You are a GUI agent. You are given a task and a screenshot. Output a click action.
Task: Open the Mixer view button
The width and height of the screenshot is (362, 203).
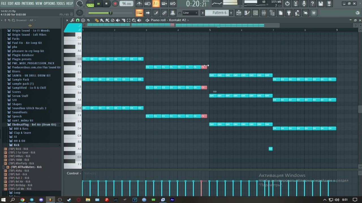(264, 13)
